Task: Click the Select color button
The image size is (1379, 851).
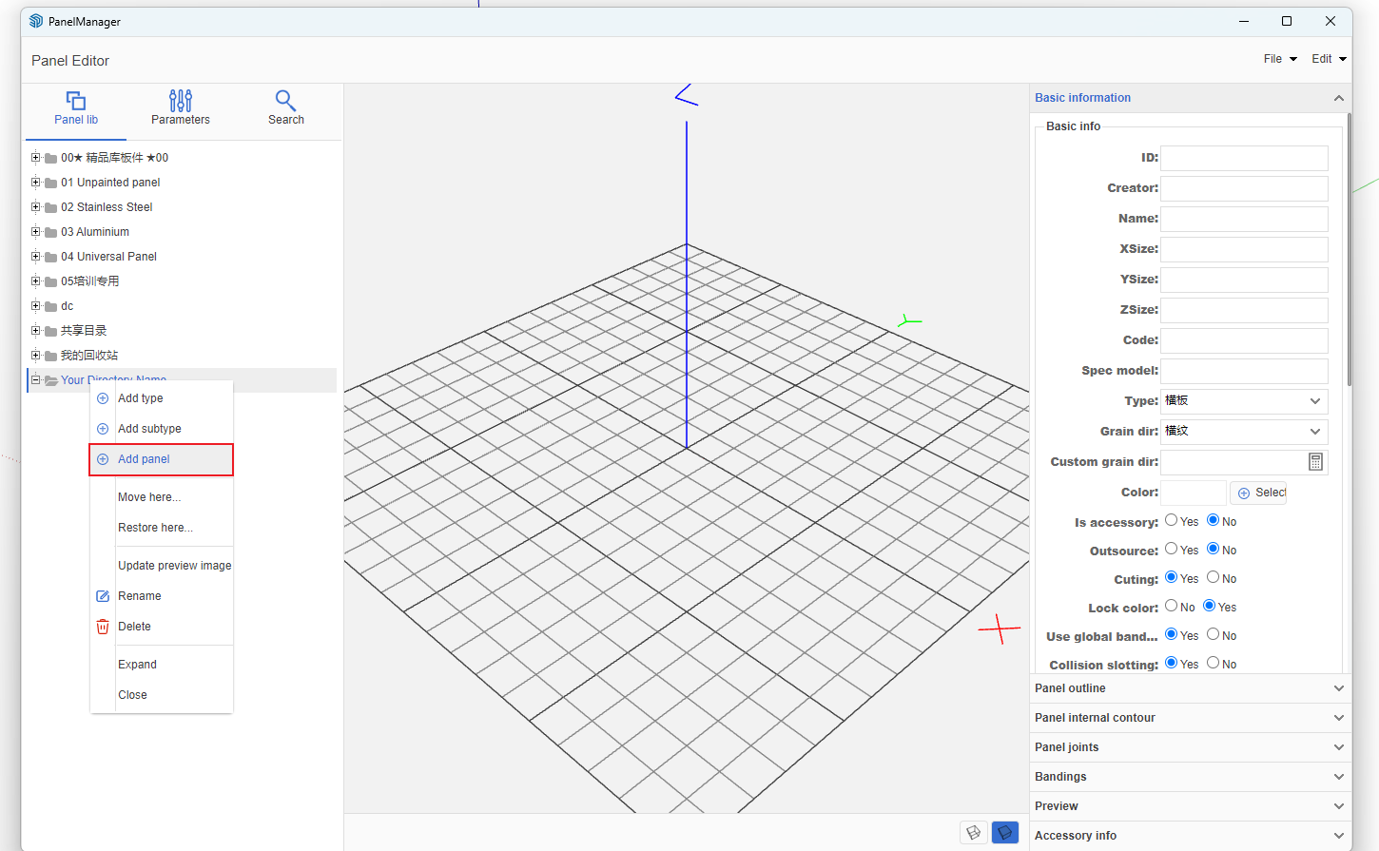Action: tap(1258, 493)
